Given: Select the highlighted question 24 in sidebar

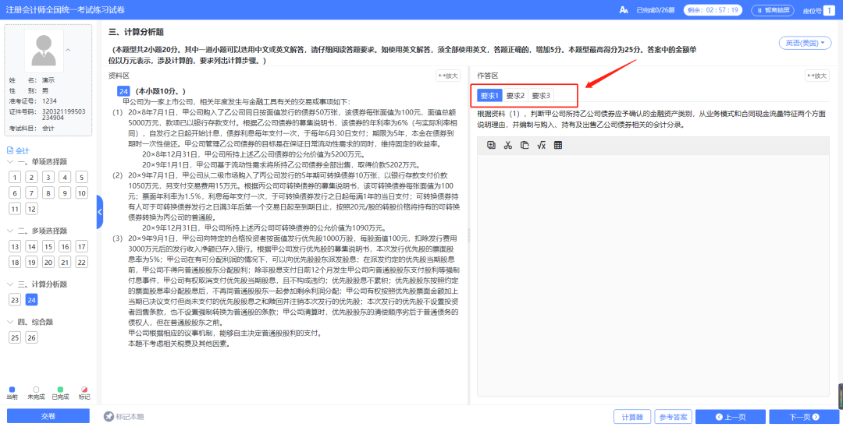Looking at the screenshot, I should tap(32, 300).
